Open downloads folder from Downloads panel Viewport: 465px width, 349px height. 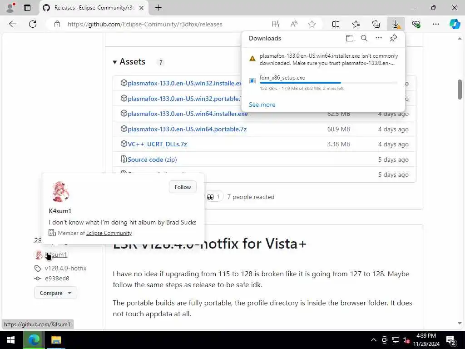coord(350,38)
